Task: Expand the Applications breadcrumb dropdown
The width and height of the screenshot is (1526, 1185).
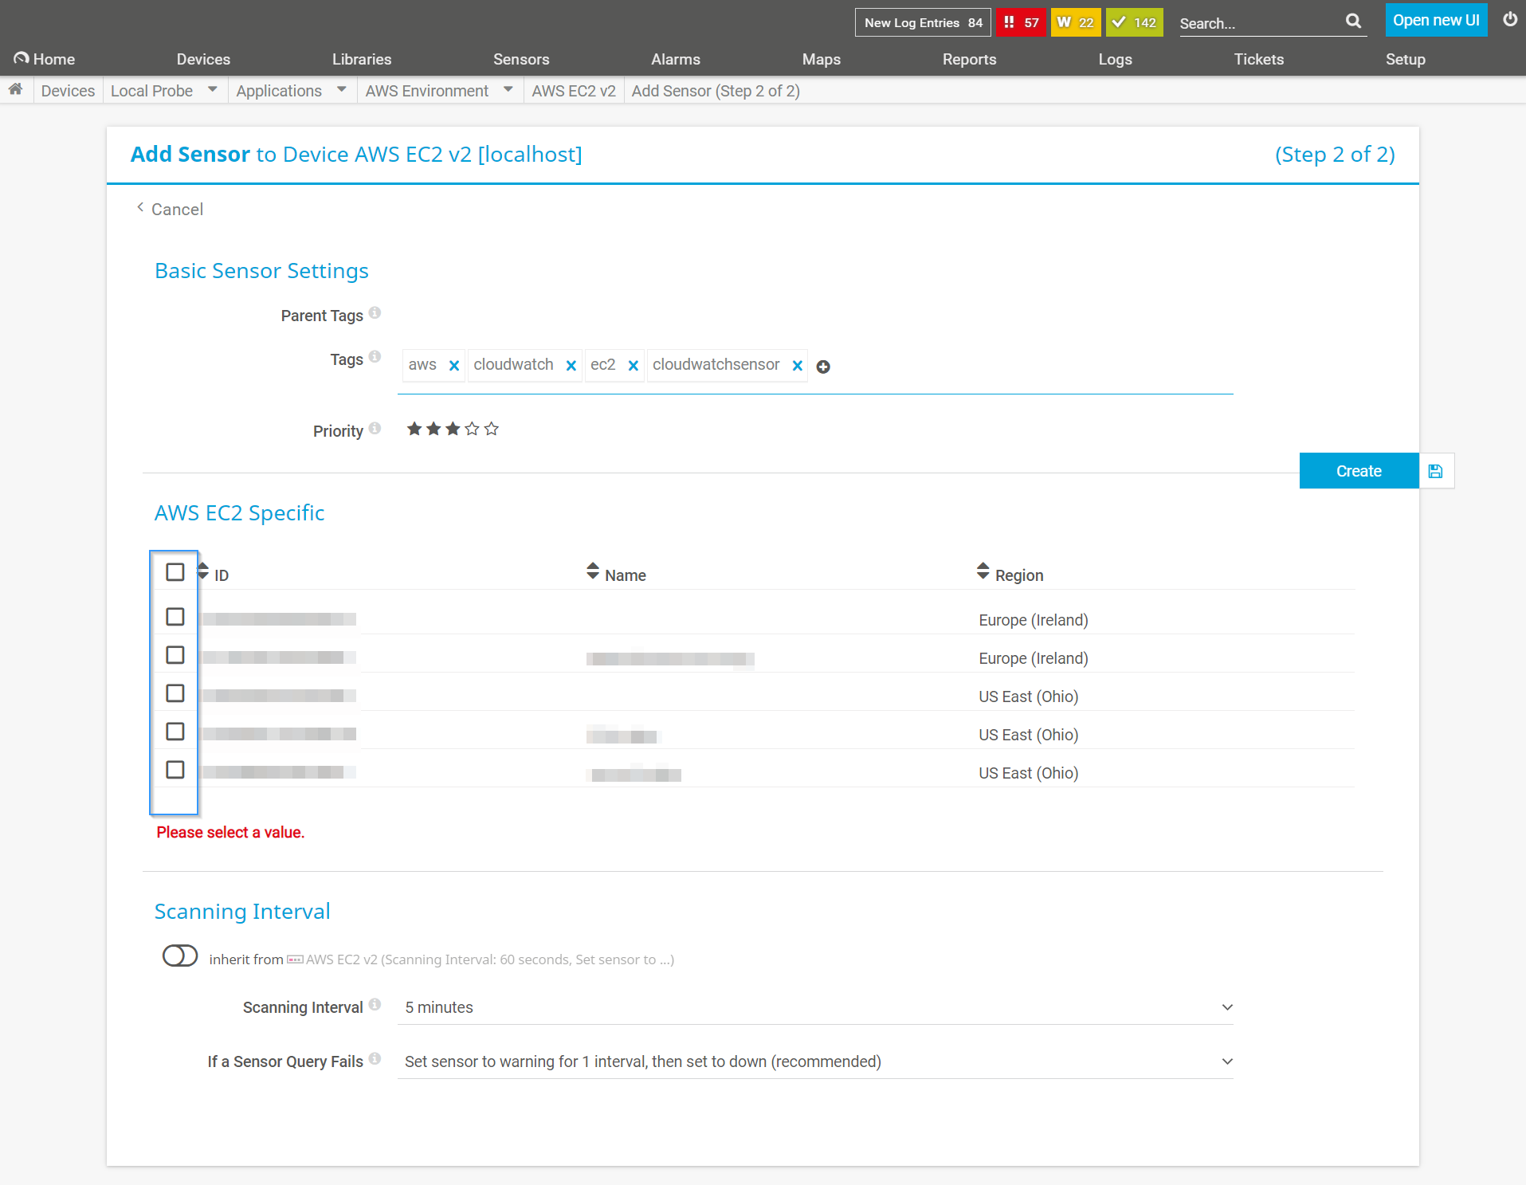Action: [x=341, y=89]
